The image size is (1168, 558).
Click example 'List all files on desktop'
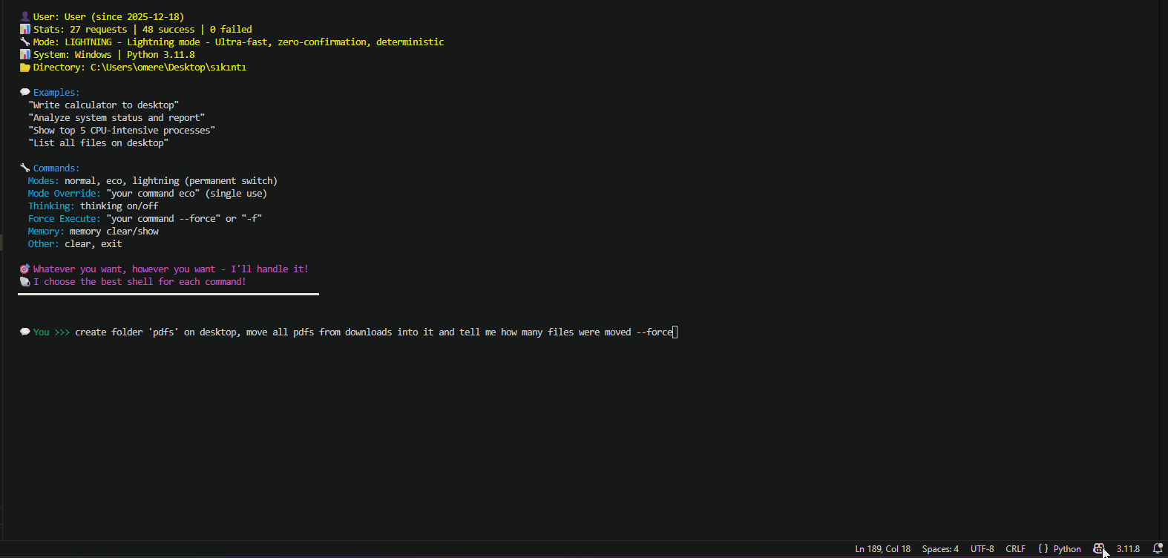[99, 143]
